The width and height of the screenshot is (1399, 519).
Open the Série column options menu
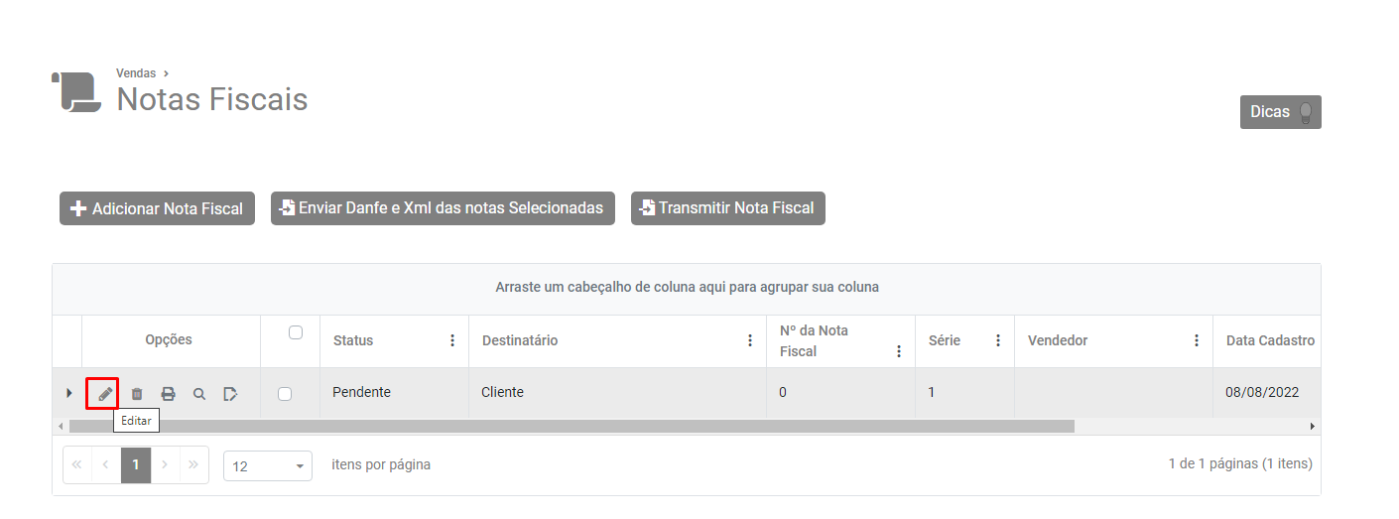(998, 340)
